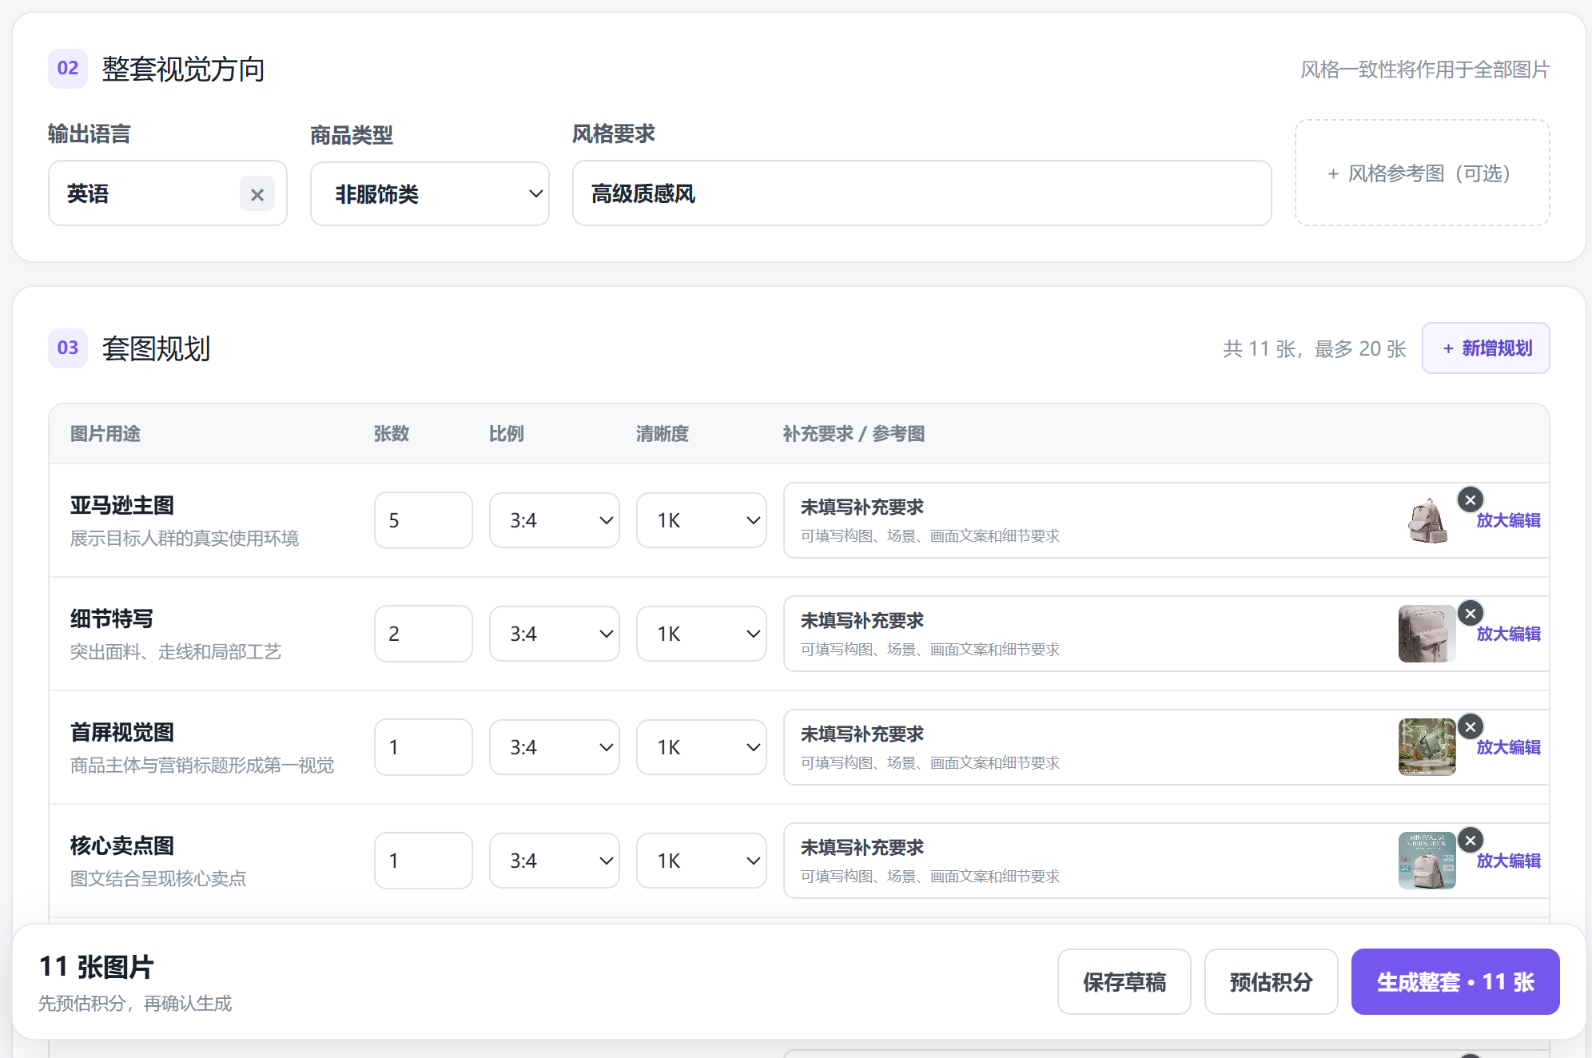
Task: Edit the 张数 field for 亚马逊主图
Action: click(x=424, y=520)
